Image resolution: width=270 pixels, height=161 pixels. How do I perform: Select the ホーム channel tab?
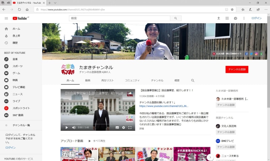(x=70, y=80)
